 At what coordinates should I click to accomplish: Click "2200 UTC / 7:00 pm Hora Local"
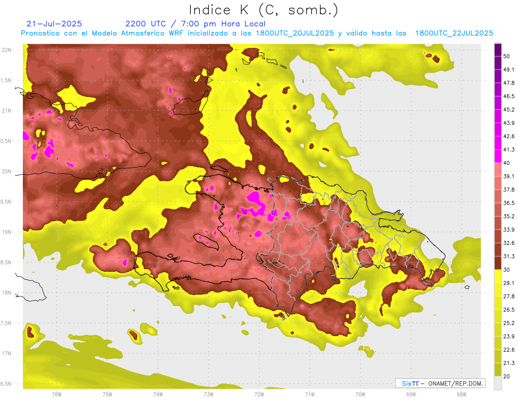click(x=196, y=24)
